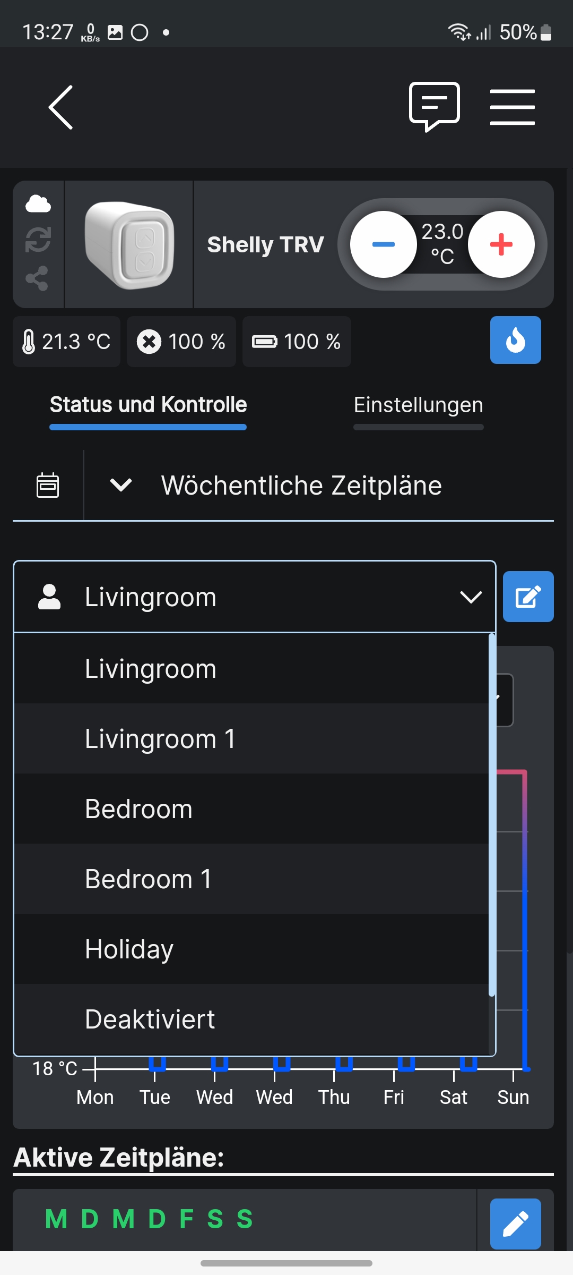This screenshot has width=573, height=1275.
Task: Decrease target temperature with minus button
Action: (x=383, y=244)
